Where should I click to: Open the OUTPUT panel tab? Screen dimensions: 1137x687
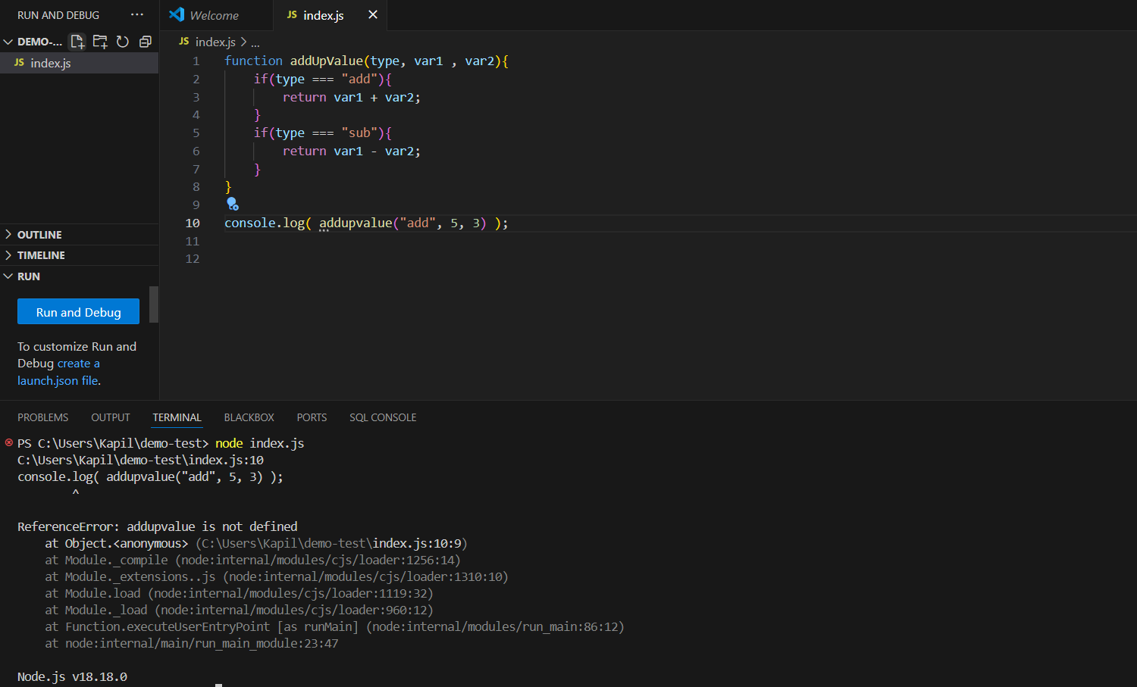(x=111, y=417)
